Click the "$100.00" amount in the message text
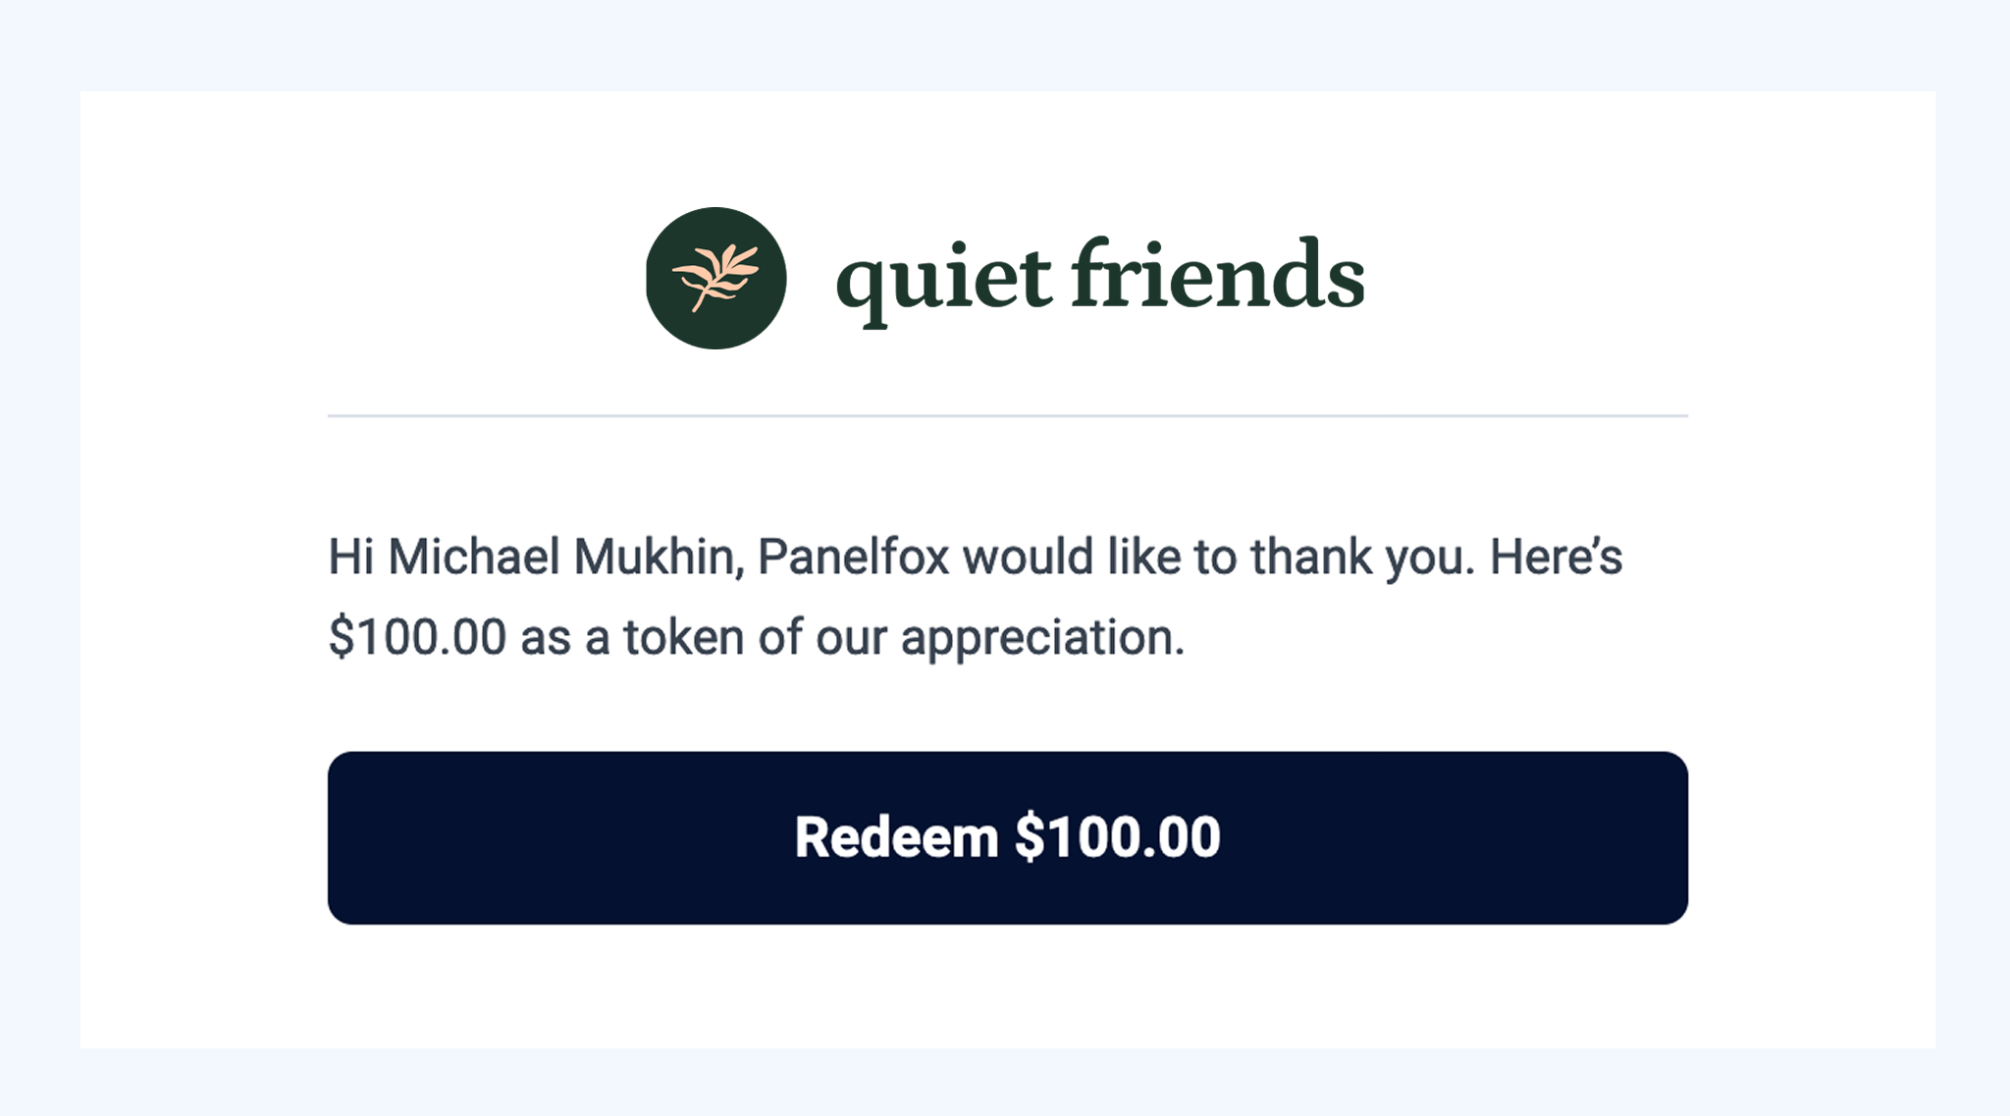Viewport: 2010px width, 1116px height. [417, 638]
